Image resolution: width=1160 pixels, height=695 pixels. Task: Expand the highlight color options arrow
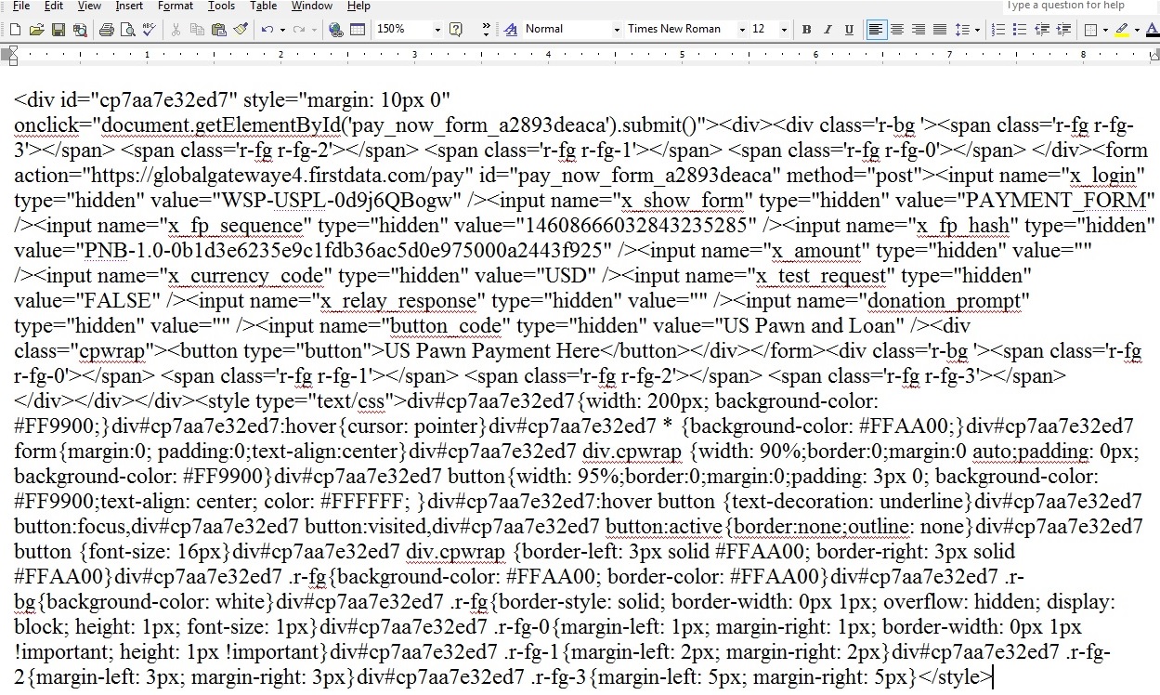click(1137, 30)
